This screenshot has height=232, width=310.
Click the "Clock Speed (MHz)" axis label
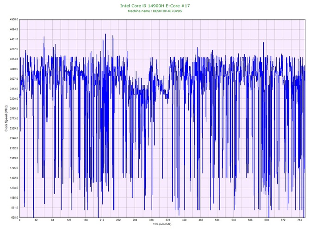coord(6,119)
